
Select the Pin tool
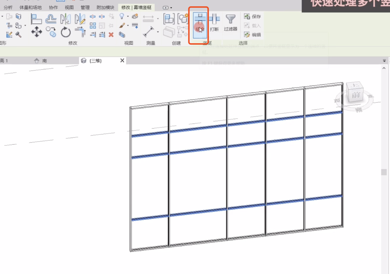pyautogui.click(x=111, y=25)
